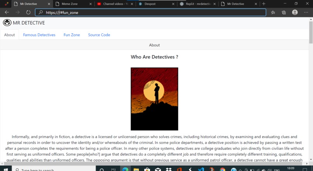Close the Meme Zone tab

90,4
